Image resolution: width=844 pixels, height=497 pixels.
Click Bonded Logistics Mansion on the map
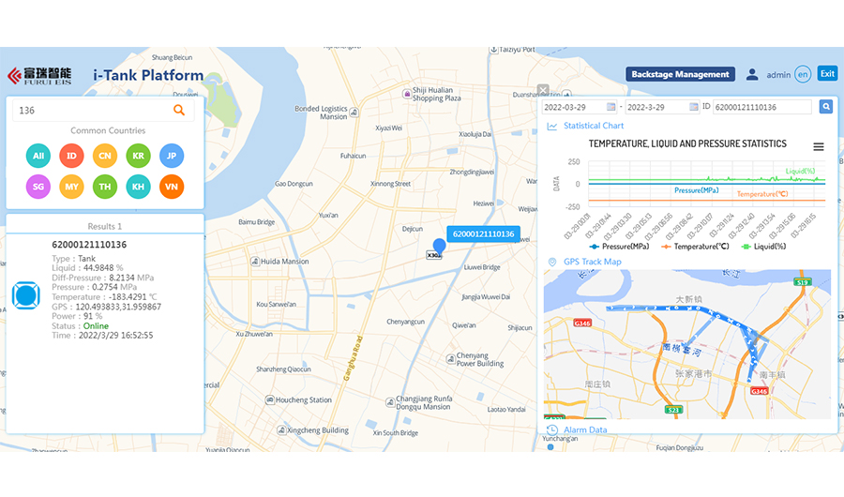326,113
